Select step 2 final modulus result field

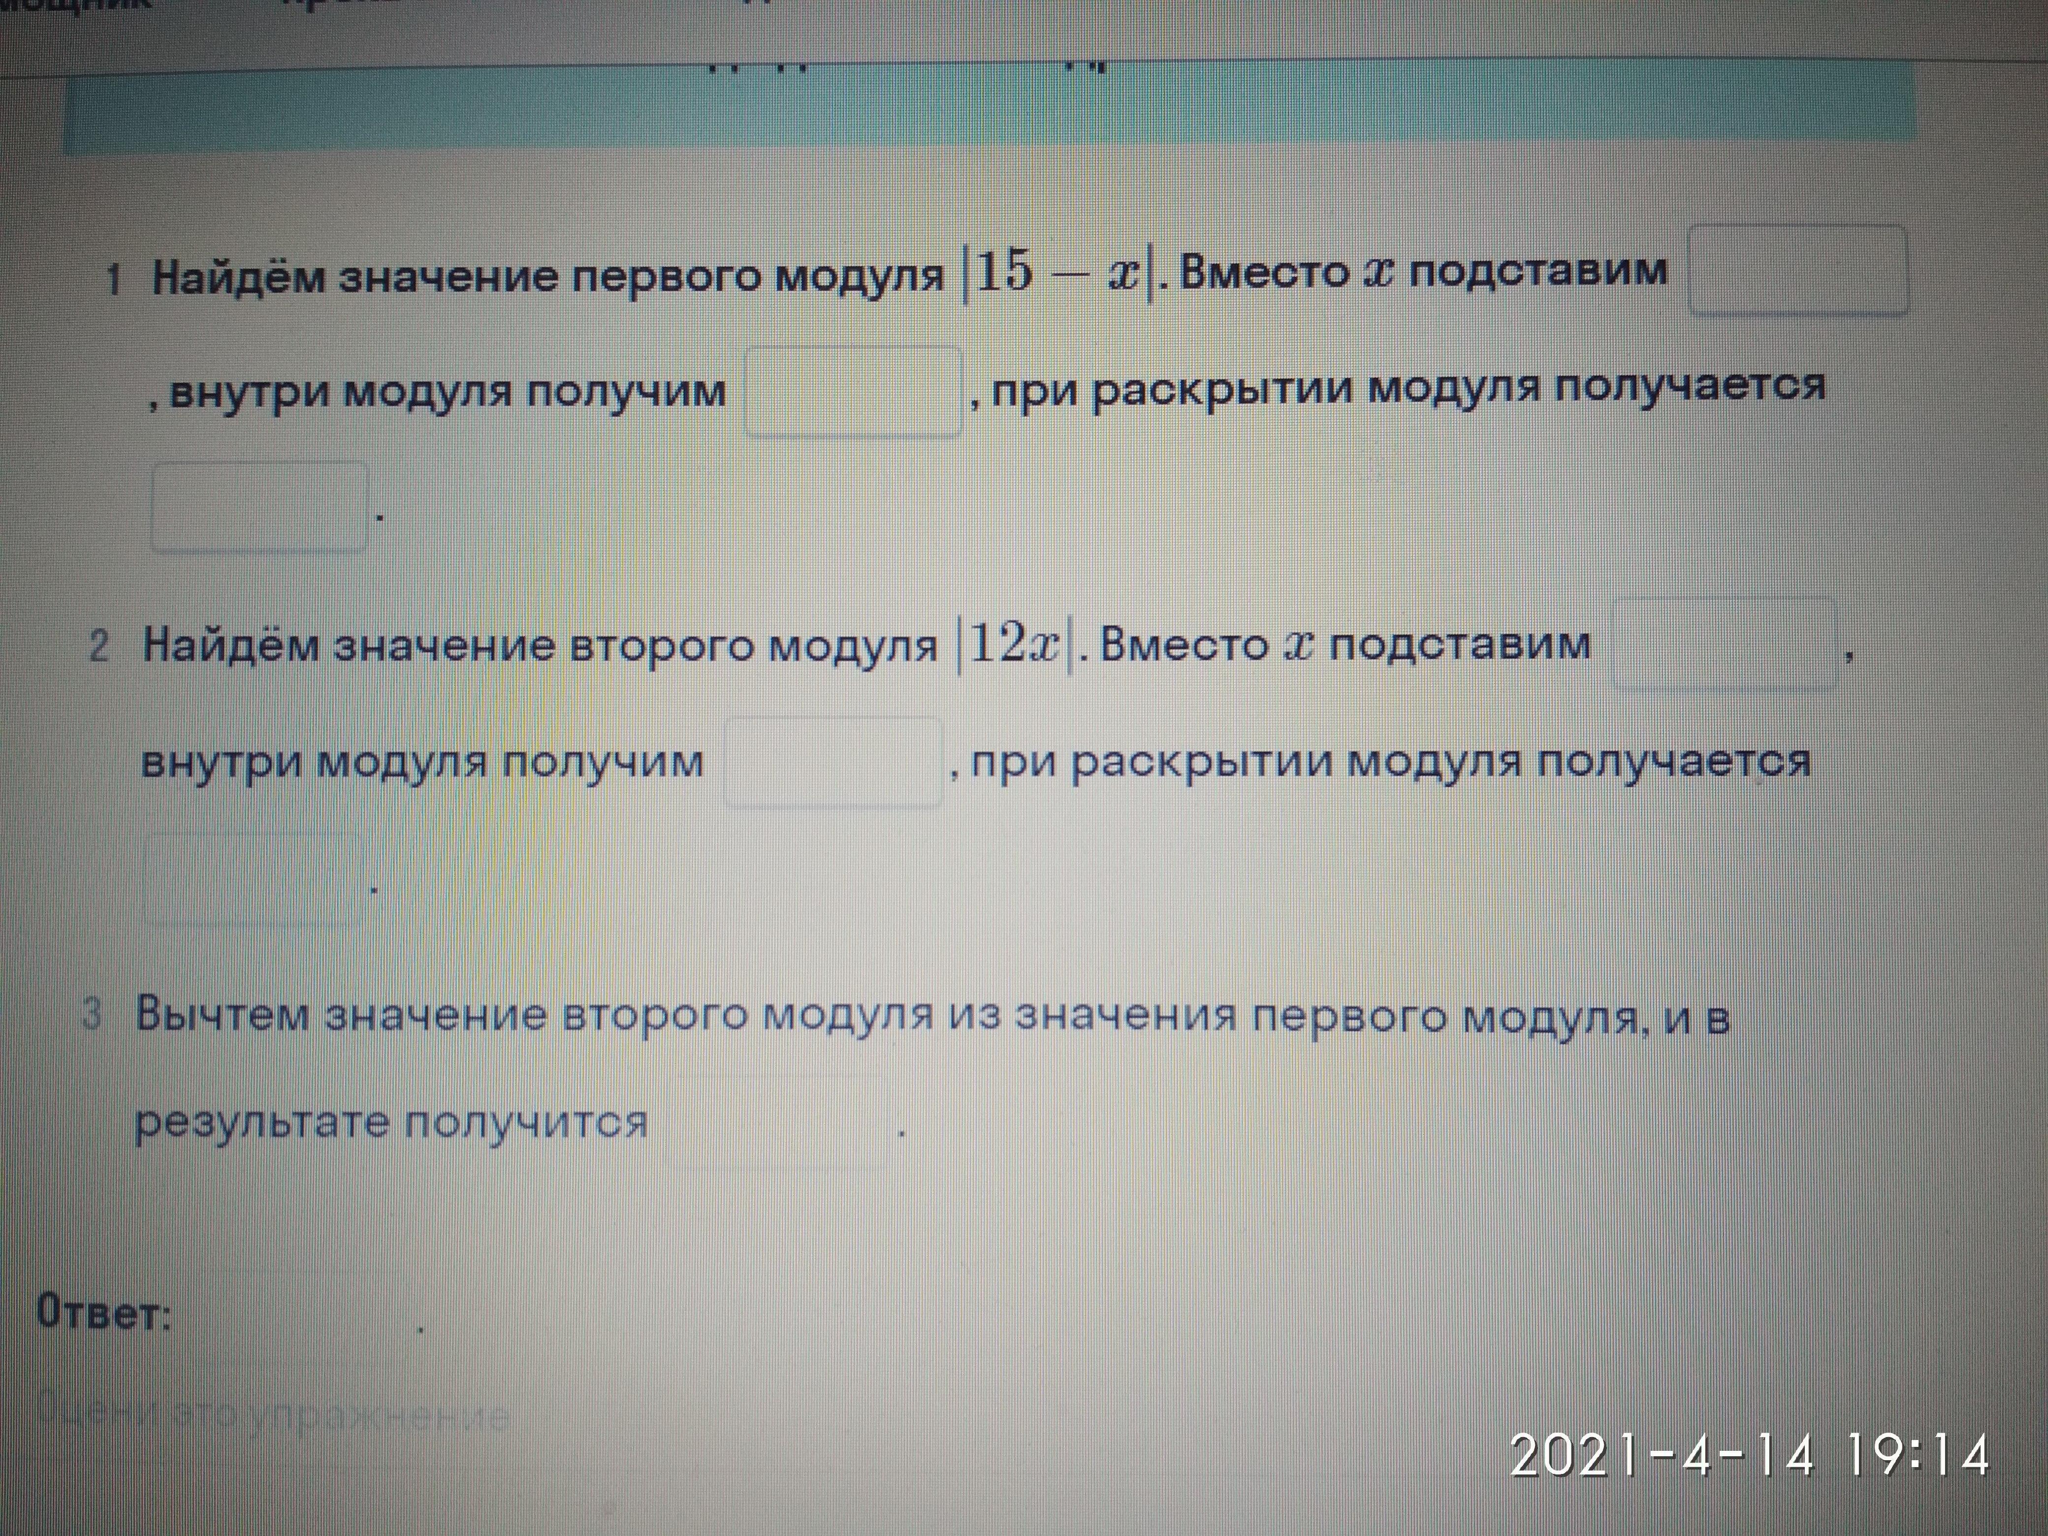(253, 880)
